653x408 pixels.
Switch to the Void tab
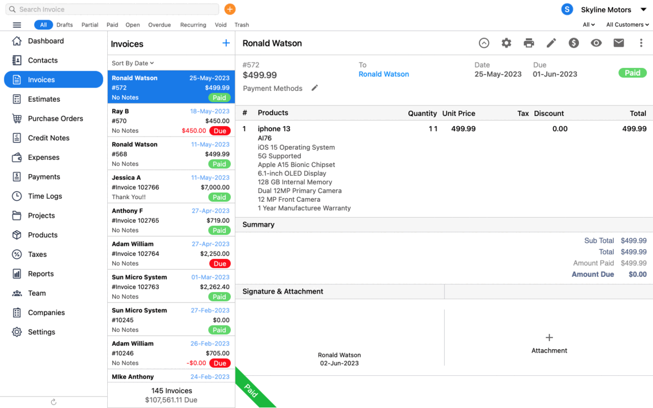220,24
